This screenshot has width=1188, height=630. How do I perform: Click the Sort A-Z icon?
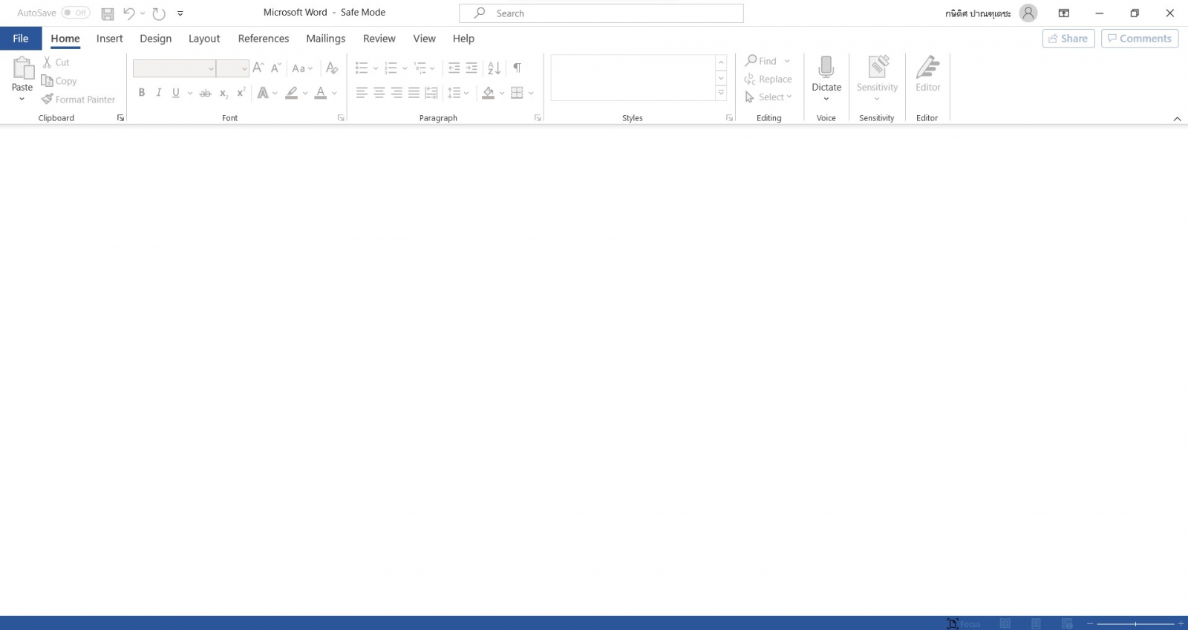click(x=495, y=68)
